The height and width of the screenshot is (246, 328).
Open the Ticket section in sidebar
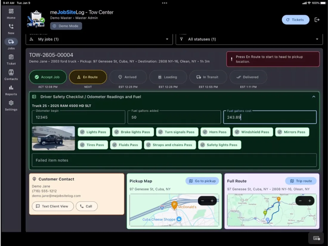[x=11, y=60]
